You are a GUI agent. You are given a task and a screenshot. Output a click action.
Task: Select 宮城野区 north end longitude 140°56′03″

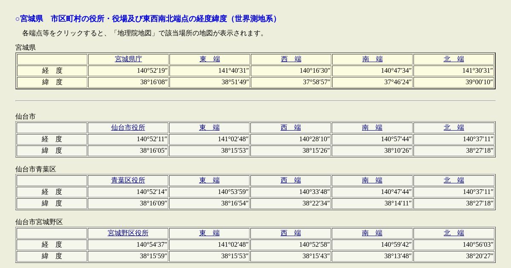[x=478, y=245]
